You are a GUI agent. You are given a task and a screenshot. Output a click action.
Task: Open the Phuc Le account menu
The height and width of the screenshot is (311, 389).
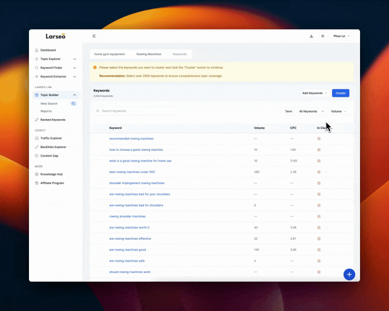point(341,36)
